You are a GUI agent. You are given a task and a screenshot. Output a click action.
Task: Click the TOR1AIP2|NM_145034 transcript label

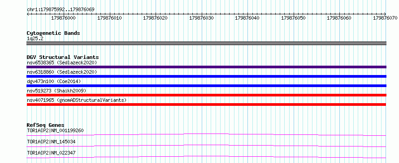[51, 142]
